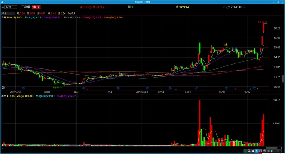Click the SMA(60) 6.19 moving average label
Screen dimensions: 285x154
[x=72, y=18]
